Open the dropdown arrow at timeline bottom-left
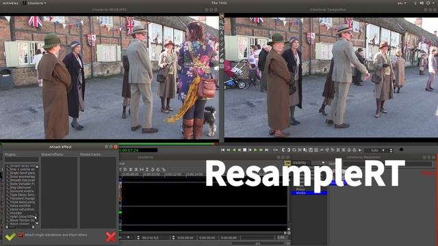The height and width of the screenshot is (246, 438). coord(128,238)
